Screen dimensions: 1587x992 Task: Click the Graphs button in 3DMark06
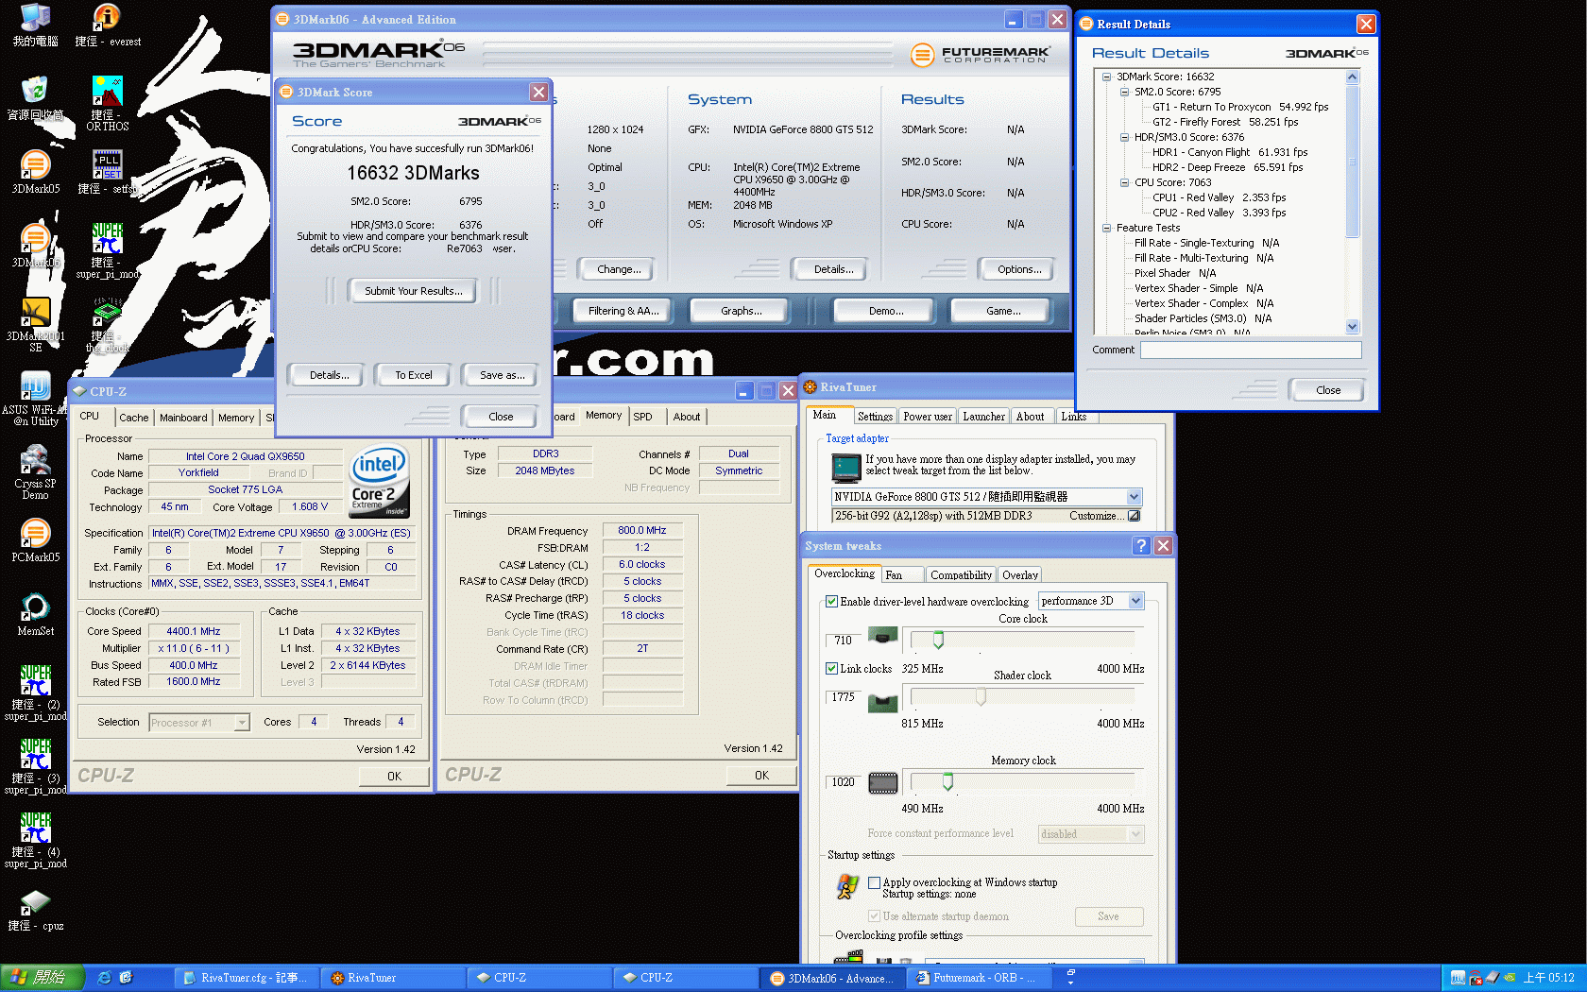[x=742, y=311]
